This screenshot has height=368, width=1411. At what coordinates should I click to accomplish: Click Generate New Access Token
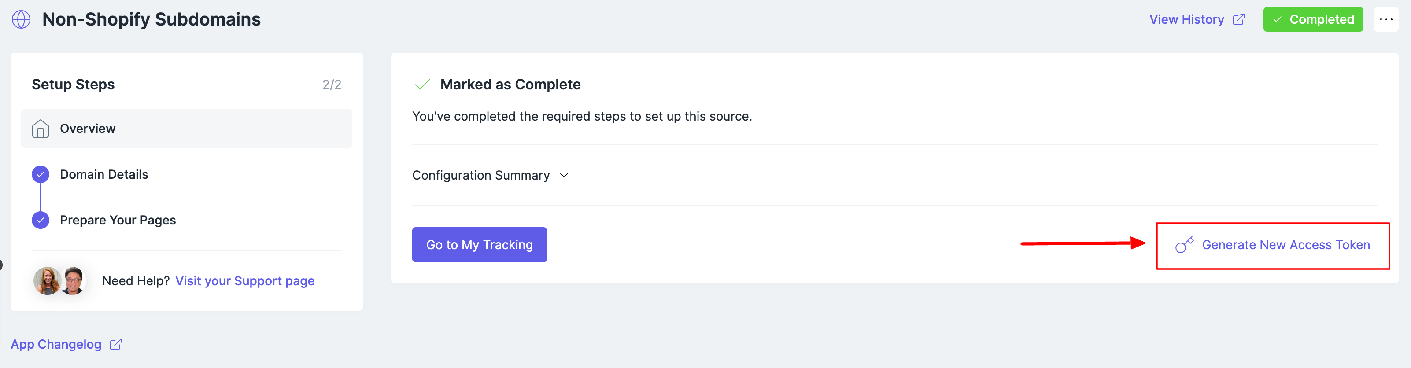pyautogui.click(x=1285, y=245)
